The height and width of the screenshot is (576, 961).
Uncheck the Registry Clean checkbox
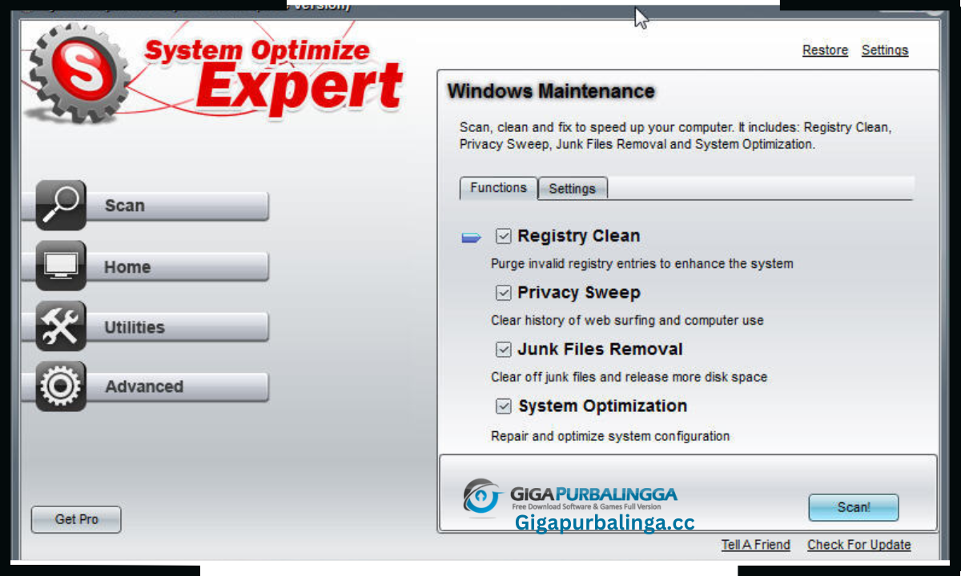tap(503, 236)
